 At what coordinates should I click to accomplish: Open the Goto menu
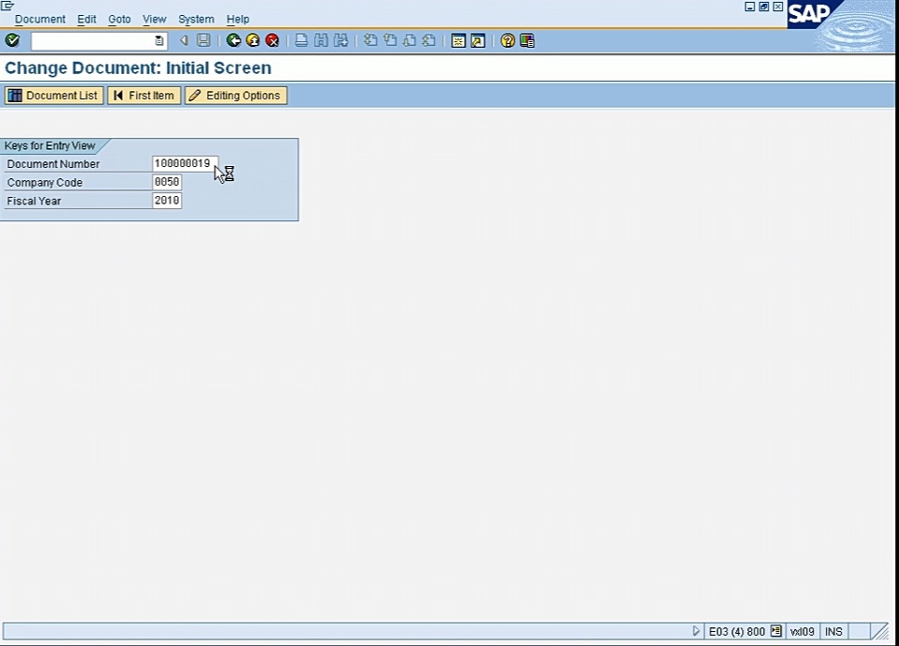(x=119, y=19)
